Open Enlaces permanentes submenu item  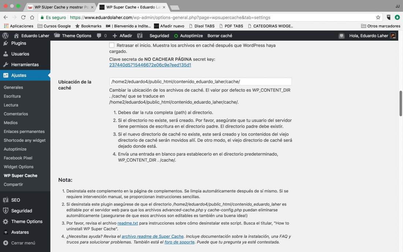point(24,131)
